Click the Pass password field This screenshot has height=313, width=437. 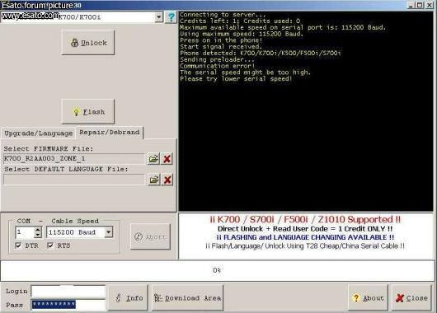tap(68, 305)
